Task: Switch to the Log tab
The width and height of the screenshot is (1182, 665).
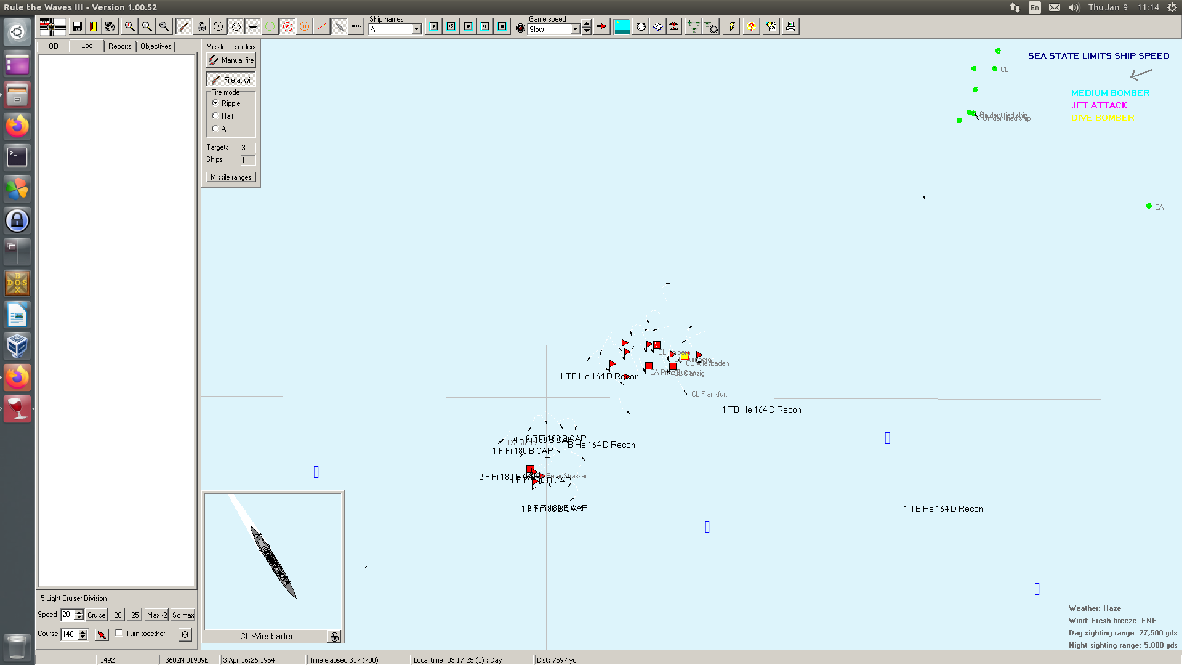Action: click(87, 46)
